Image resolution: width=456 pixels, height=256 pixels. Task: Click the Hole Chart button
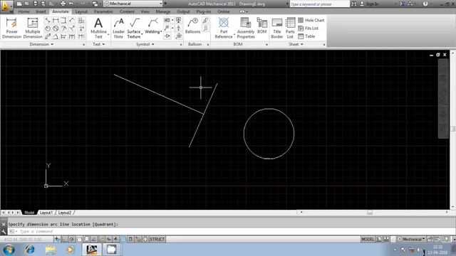pos(311,21)
